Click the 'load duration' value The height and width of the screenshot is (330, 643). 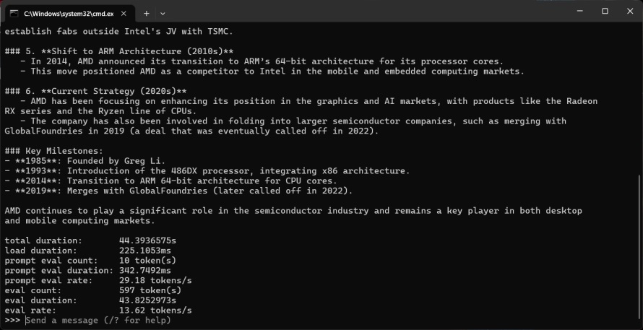[x=147, y=250]
